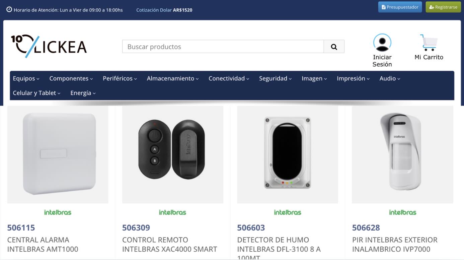Focus the Buscar productos search field
Image resolution: width=464 pixels, height=260 pixels.
coord(223,47)
